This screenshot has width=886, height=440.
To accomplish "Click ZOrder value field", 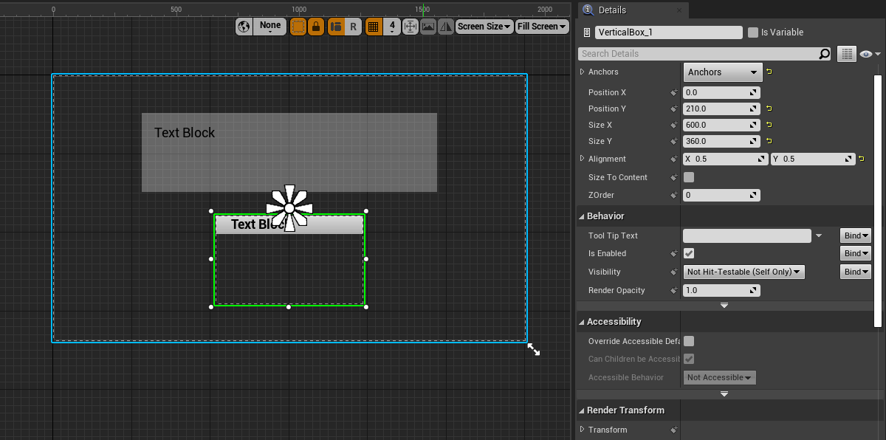I will (721, 196).
